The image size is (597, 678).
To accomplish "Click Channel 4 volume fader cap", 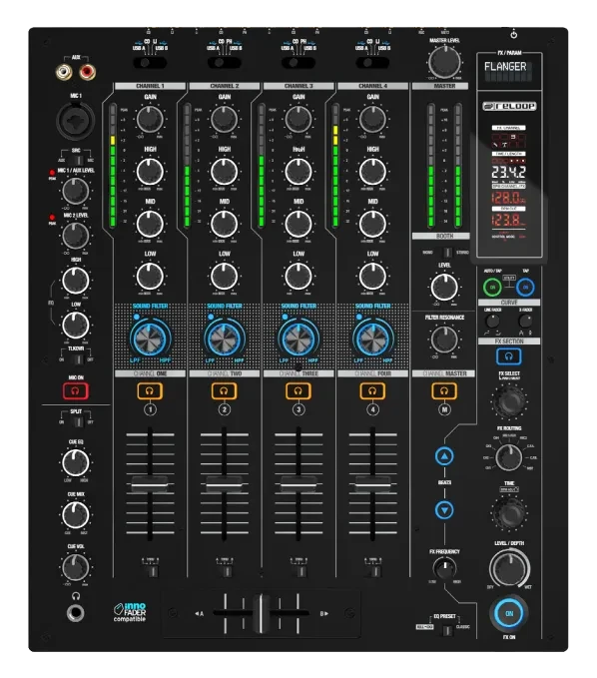I will [372, 484].
